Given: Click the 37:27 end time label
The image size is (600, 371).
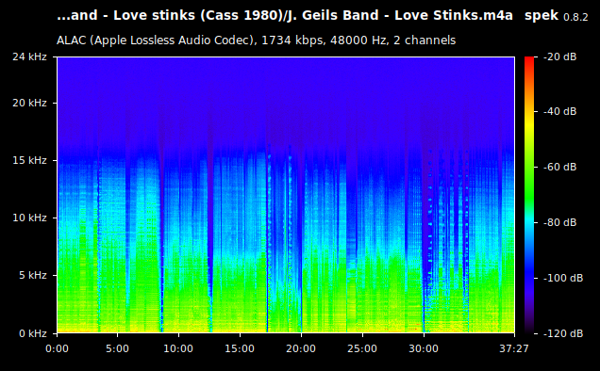Looking at the screenshot, I should point(514,348).
